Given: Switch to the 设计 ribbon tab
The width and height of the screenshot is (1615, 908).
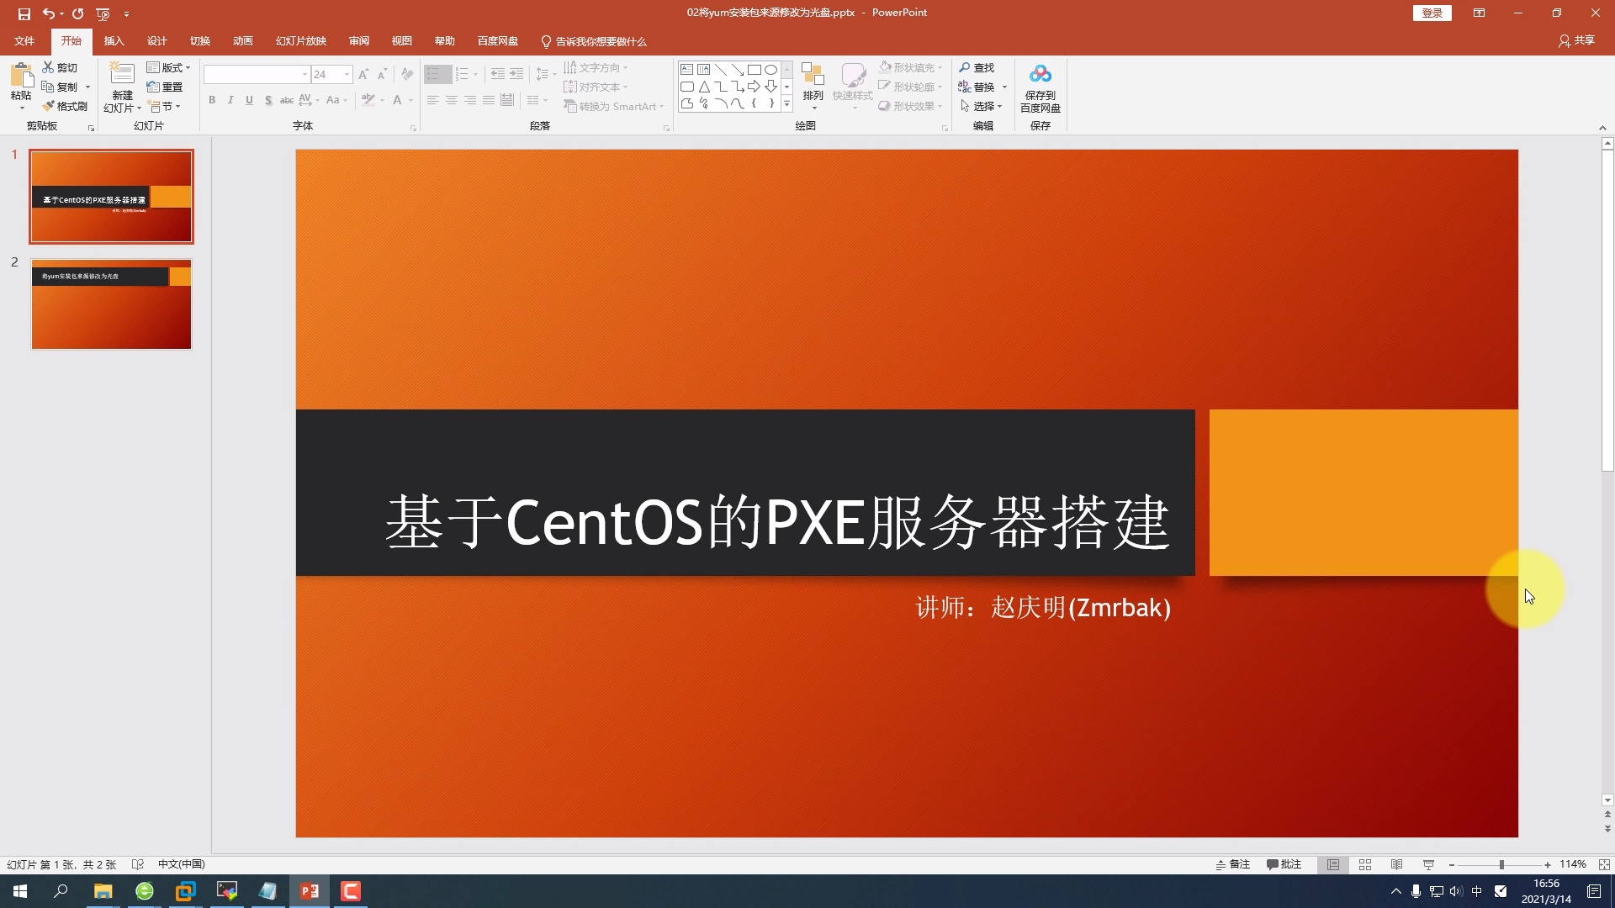Looking at the screenshot, I should click(x=156, y=40).
